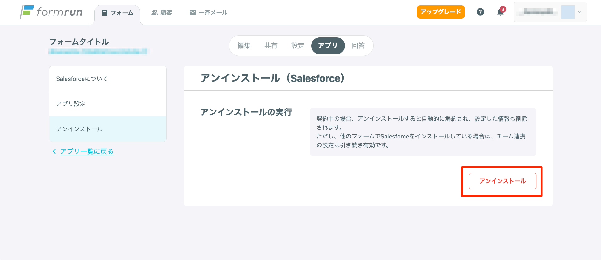Open the help question mark icon
601x260 pixels.
click(x=480, y=12)
